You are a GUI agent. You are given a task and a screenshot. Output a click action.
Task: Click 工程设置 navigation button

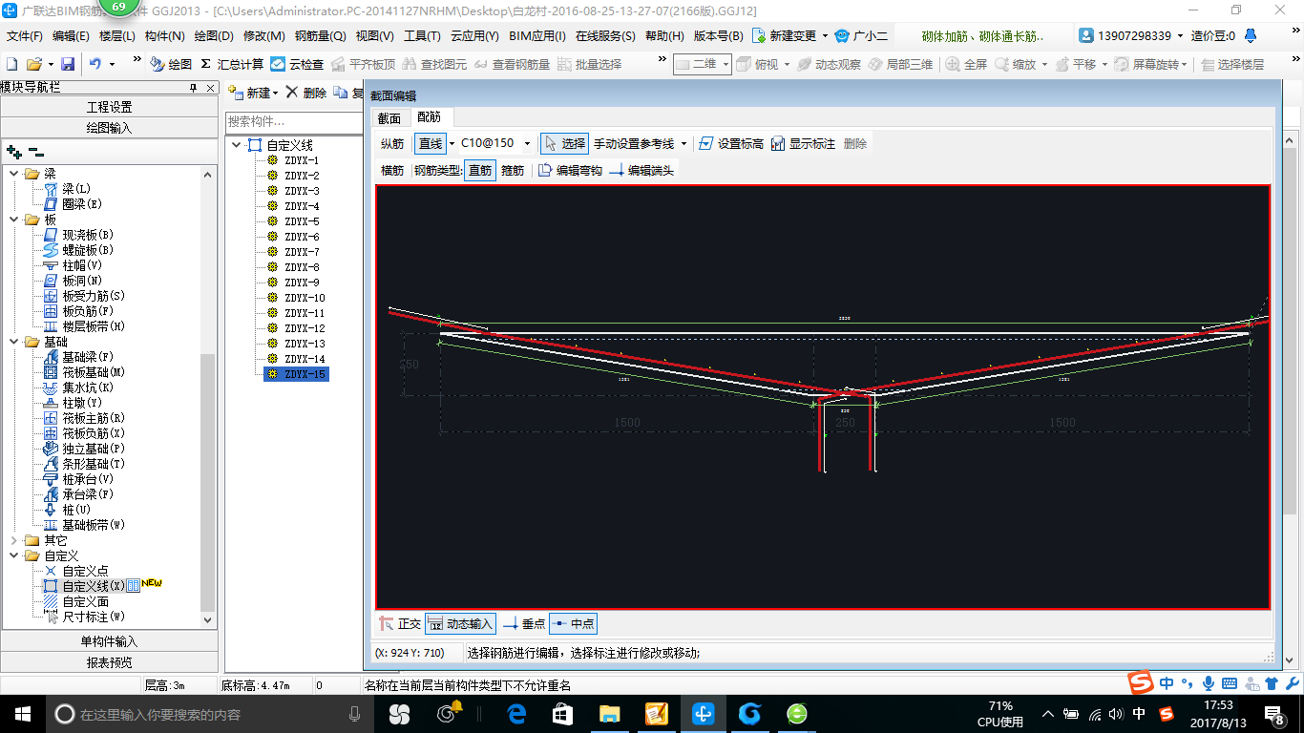coord(109,107)
